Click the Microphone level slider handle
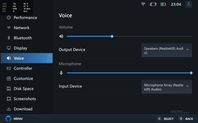This screenshot has height=123, width=198. click(x=191, y=73)
